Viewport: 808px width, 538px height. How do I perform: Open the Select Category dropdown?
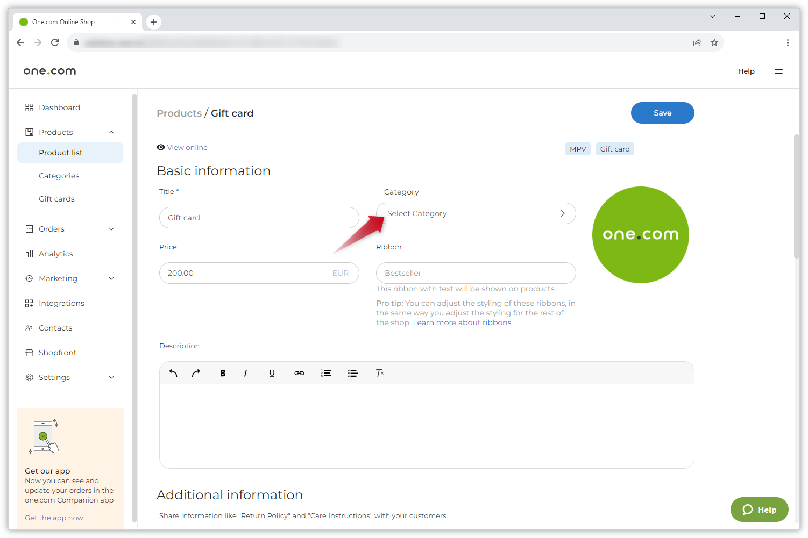[x=476, y=213]
